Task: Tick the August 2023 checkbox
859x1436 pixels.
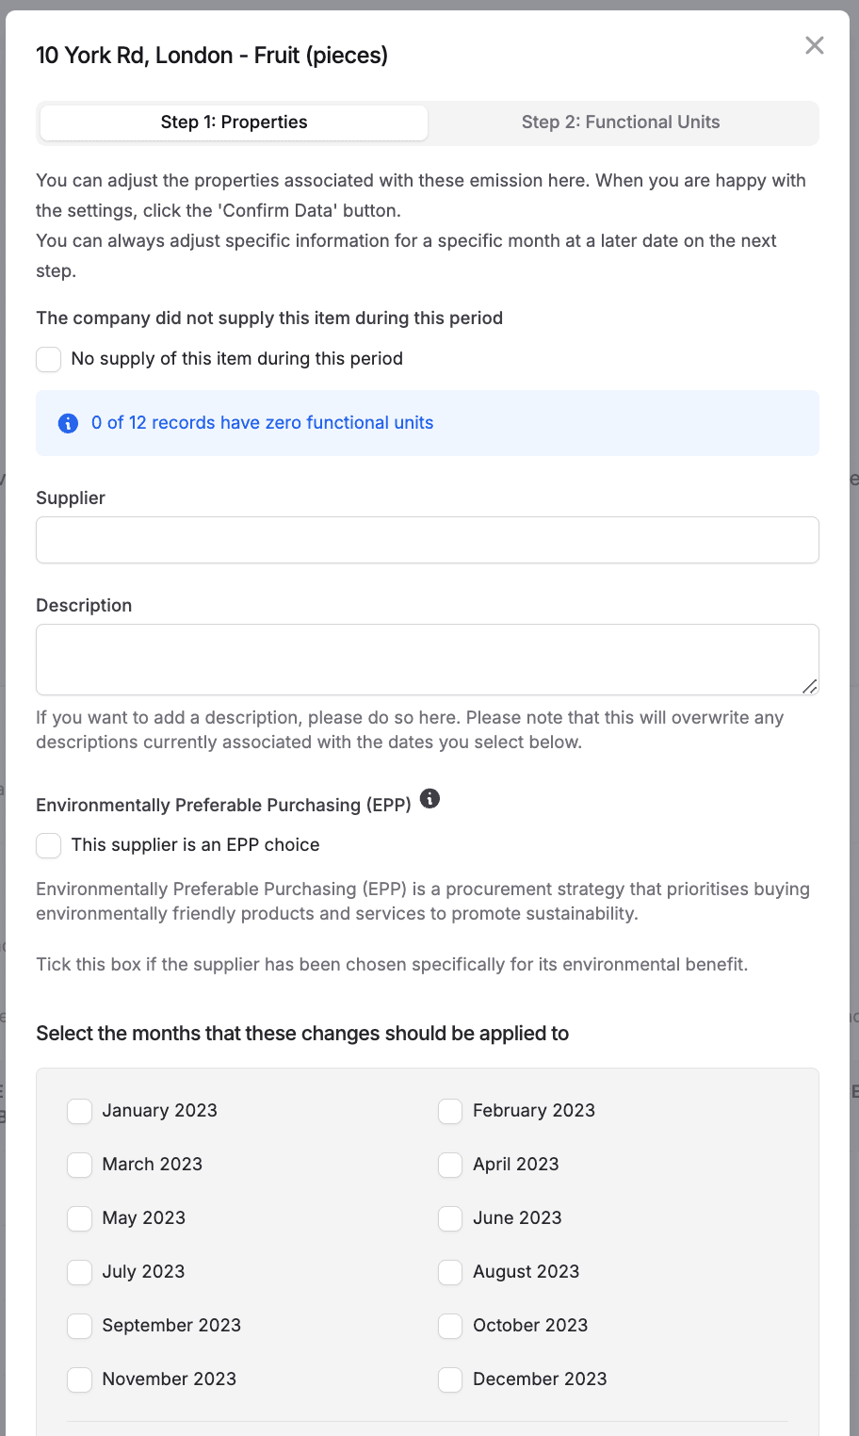Action: coord(450,1272)
